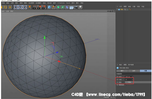152x99 pixels.
Task: Click the camera object icon
Action: (76, 7)
